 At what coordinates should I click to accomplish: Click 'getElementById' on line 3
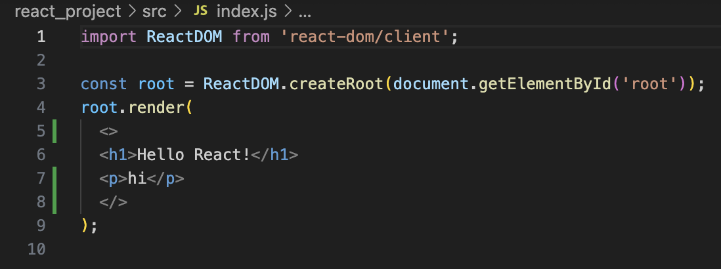[546, 84]
